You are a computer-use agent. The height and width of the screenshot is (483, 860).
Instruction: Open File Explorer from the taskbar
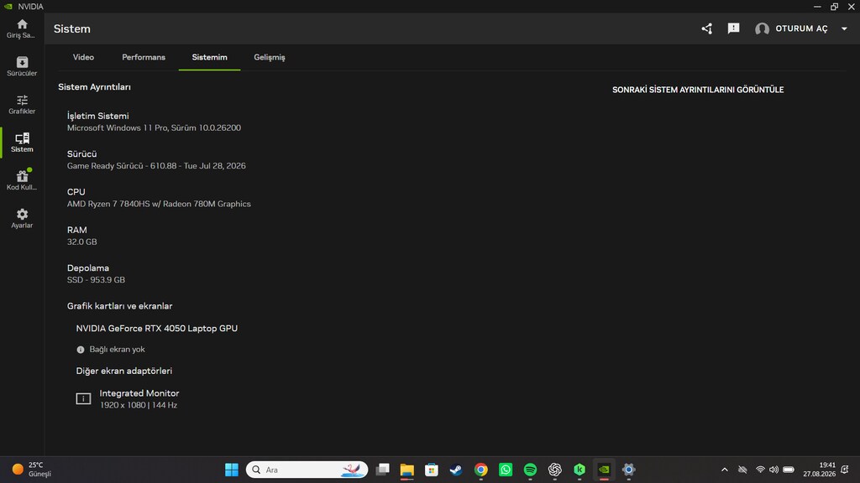coord(407,470)
